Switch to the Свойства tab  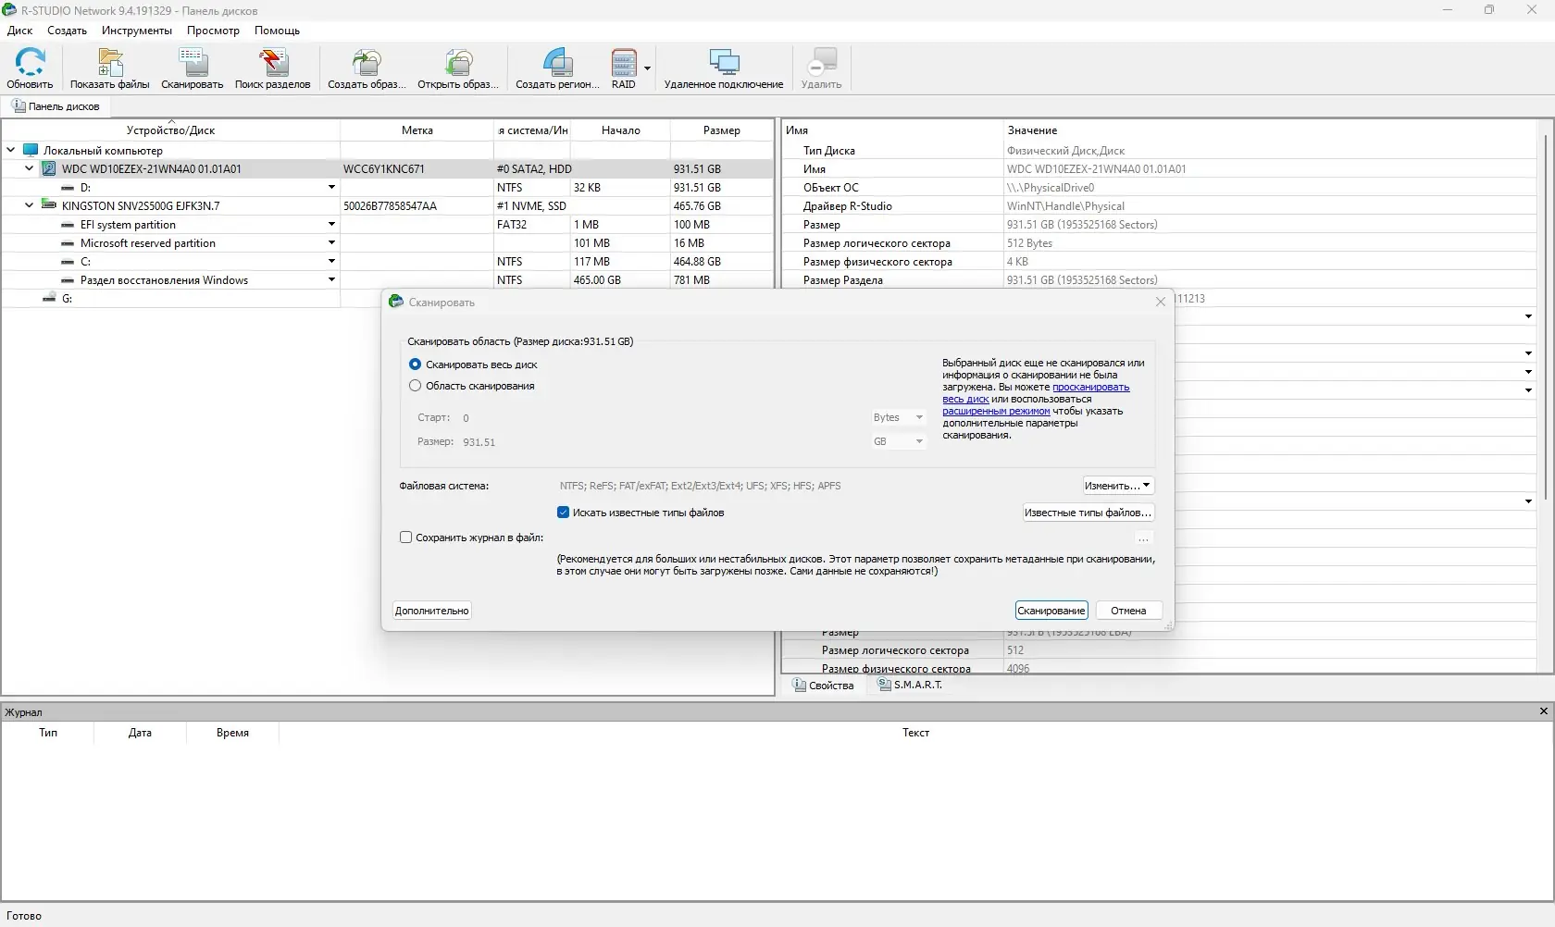pos(823,686)
